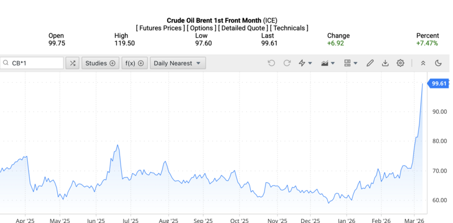Click the 70.00 price axis label
The width and height of the screenshot is (453, 223).
[439, 171]
